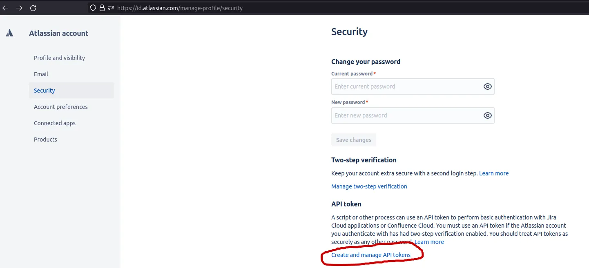Toggle visibility of the new password input
589x268 pixels.
coord(487,115)
